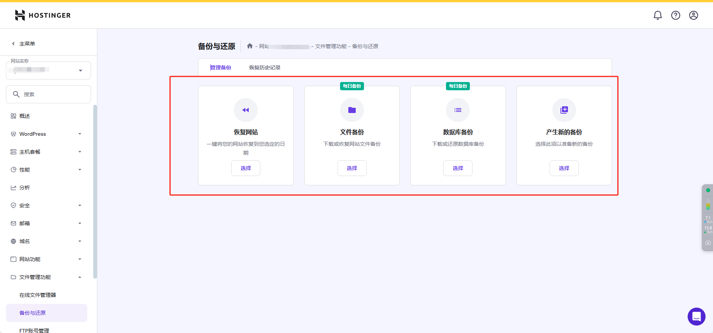Switch to the 管理备份 tab
The height and width of the screenshot is (333, 713).
coord(221,67)
